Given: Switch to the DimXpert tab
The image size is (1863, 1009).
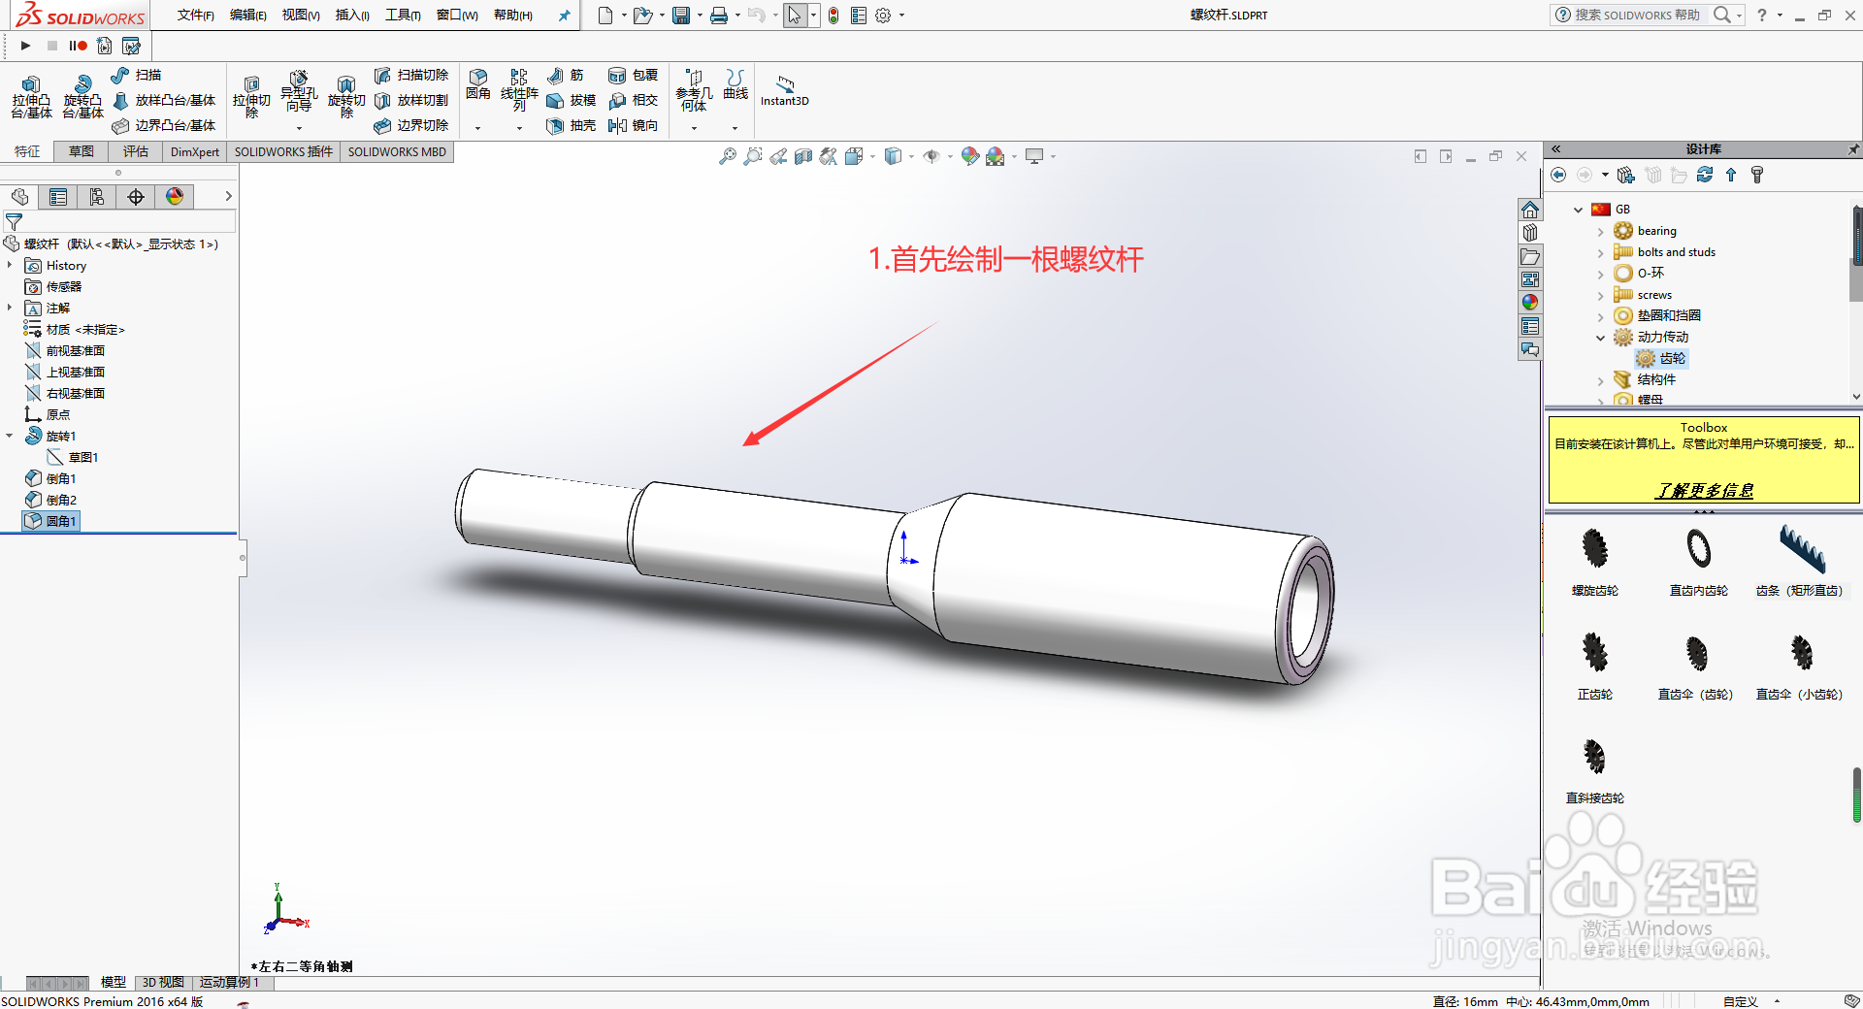Looking at the screenshot, I should [195, 151].
